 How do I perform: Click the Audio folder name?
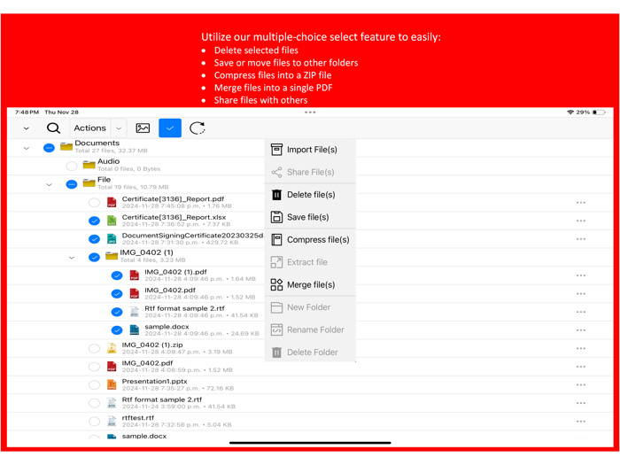(109, 161)
